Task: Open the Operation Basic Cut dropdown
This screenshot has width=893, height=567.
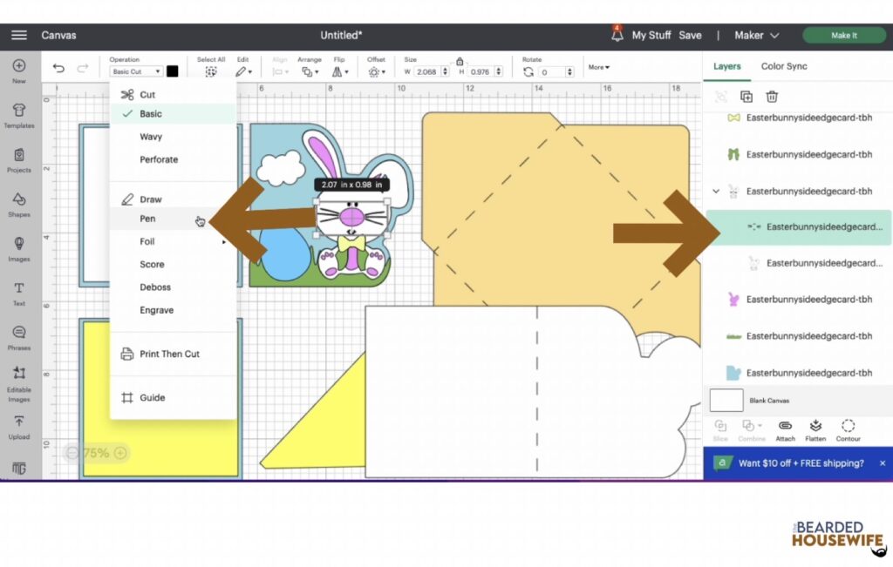Action: tap(136, 71)
